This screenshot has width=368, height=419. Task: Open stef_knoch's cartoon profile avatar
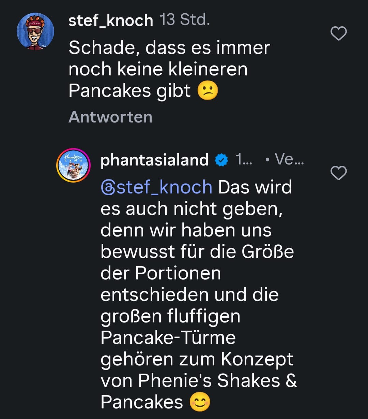(35, 31)
